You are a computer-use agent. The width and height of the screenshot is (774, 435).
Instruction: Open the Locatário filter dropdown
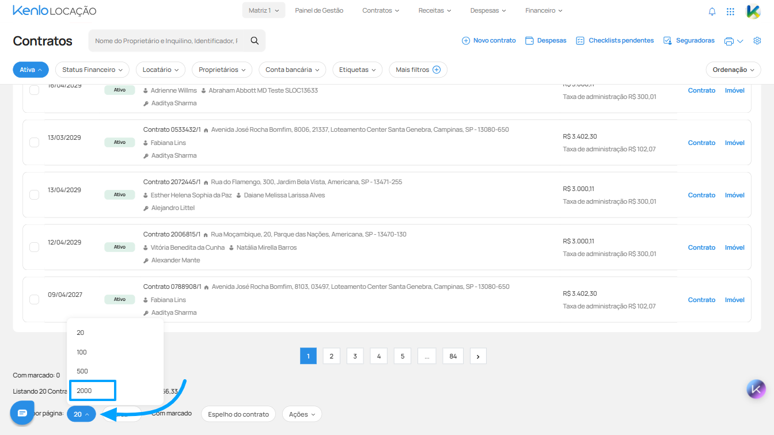click(161, 70)
